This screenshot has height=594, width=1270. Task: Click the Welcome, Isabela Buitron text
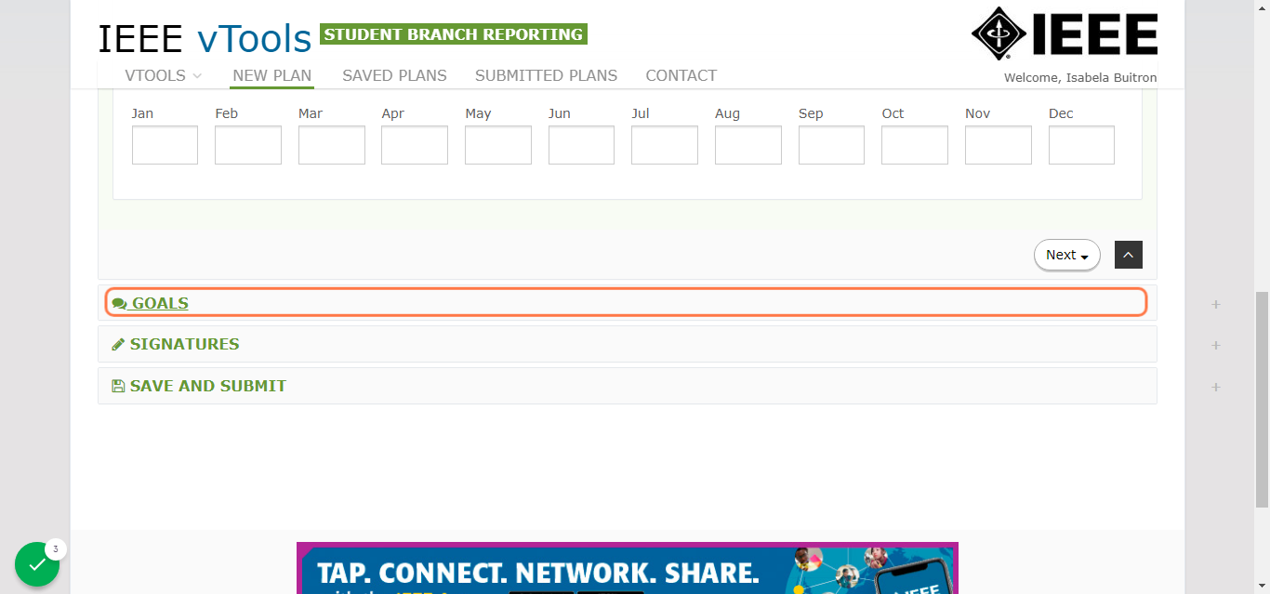coord(1080,78)
